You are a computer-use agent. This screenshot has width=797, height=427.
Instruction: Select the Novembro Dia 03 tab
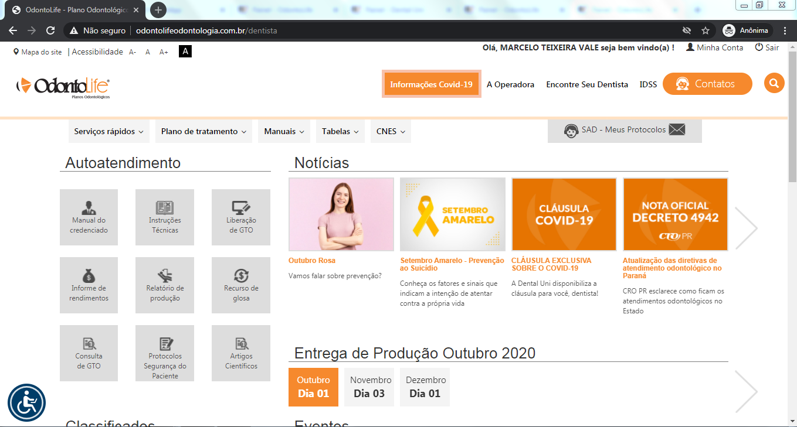point(369,387)
